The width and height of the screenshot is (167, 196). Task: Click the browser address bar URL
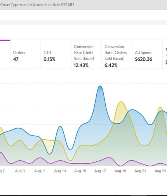pyautogui.click(x=37, y=5)
